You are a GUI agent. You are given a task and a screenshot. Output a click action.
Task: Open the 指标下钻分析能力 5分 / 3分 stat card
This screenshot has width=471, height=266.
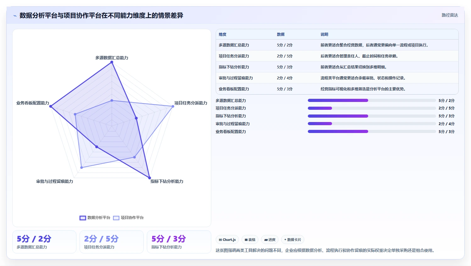pos(179,242)
